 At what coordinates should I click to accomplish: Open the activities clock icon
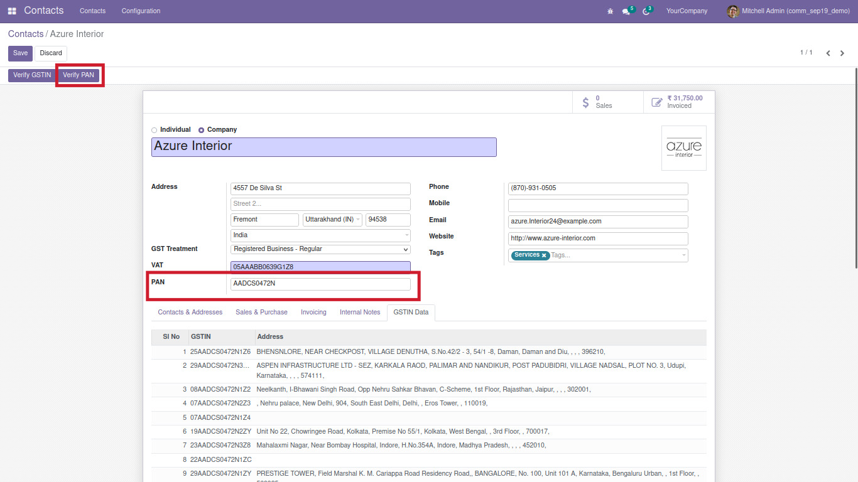pyautogui.click(x=646, y=11)
